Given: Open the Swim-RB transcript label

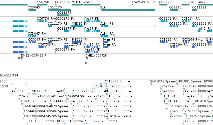Looking at the screenshot, I should pyautogui.click(x=107, y=23).
